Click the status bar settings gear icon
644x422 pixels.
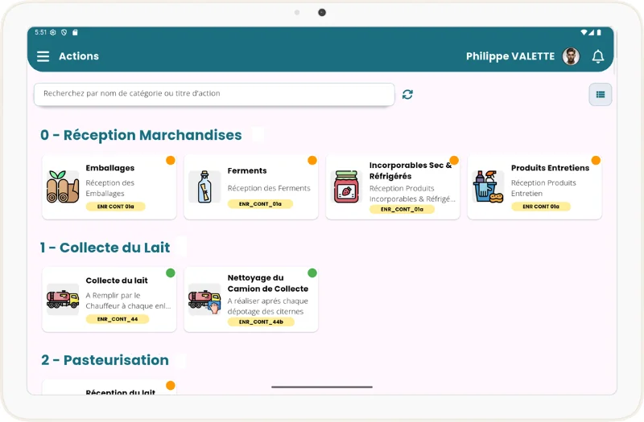coord(53,32)
